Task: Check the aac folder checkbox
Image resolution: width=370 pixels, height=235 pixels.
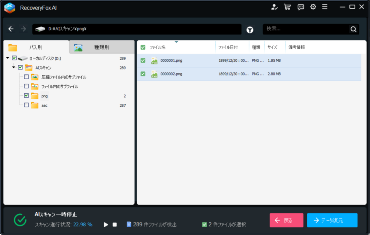Action: [x=26, y=105]
